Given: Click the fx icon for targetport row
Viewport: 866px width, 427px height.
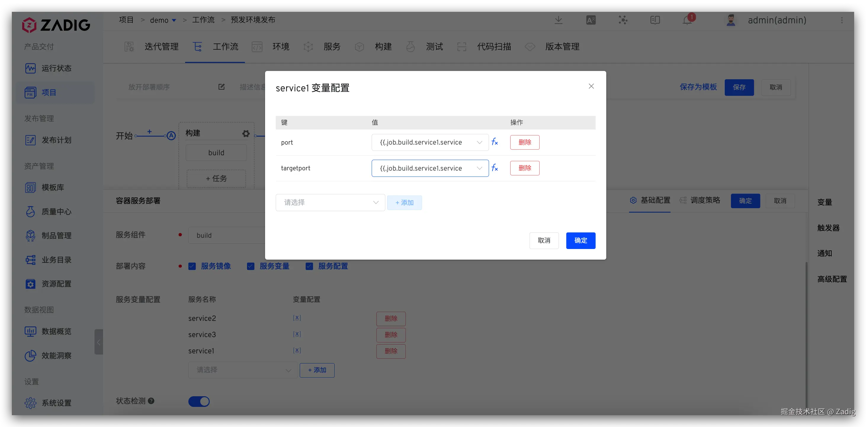Looking at the screenshot, I should (x=495, y=168).
